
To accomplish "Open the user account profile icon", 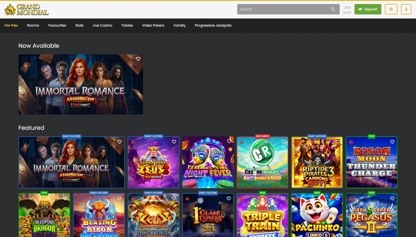I will [406, 9].
